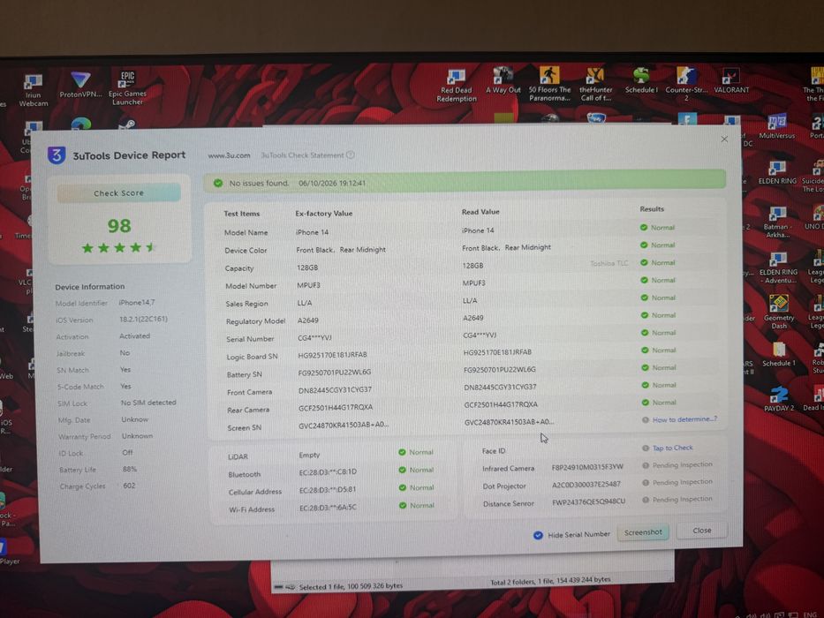Click the Dot Projector serial value
The image size is (824, 618).
[x=586, y=484]
